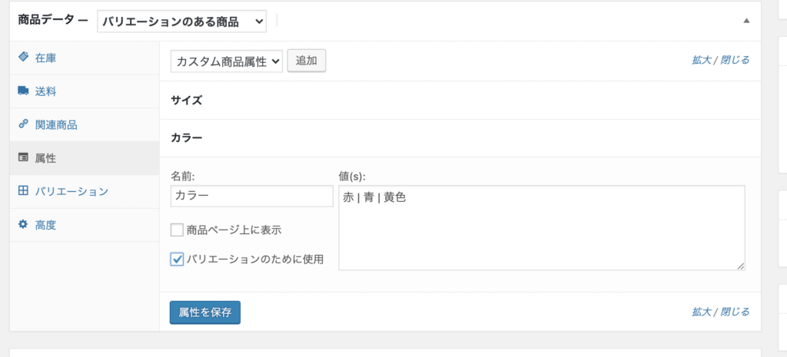Click the bottom 閉じる link
The image size is (787, 357).
point(735,312)
